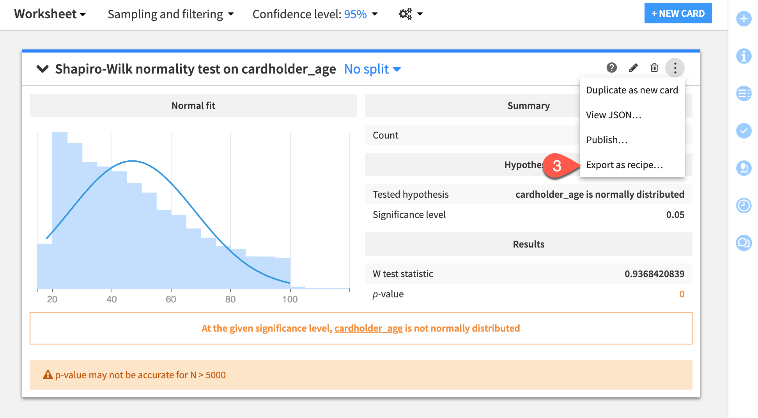
Task: Open the No split dropdown
Action: [x=371, y=69]
